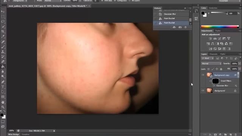Add a Channel Mixer adjustment
Image resolution: width=242 pixels, height=136 pixels.
(226, 44)
